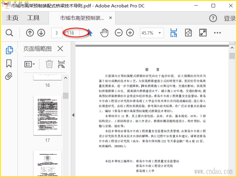This screenshot has height=177, width=237.
Task: Click page label 17 under thumbnail
Action: click(x=47, y=140)
